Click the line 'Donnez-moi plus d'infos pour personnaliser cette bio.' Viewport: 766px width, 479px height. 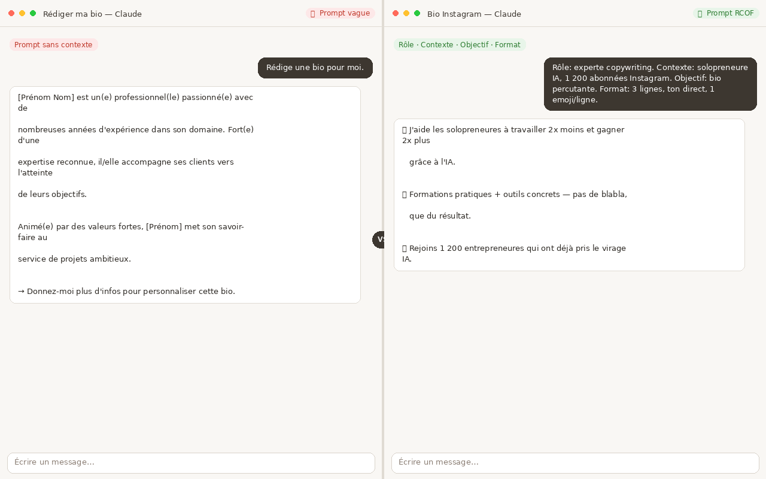point(126,292)
